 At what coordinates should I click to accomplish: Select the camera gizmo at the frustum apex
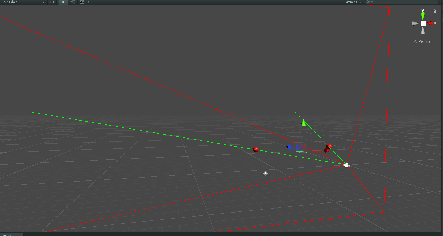[x=346, y=165]
